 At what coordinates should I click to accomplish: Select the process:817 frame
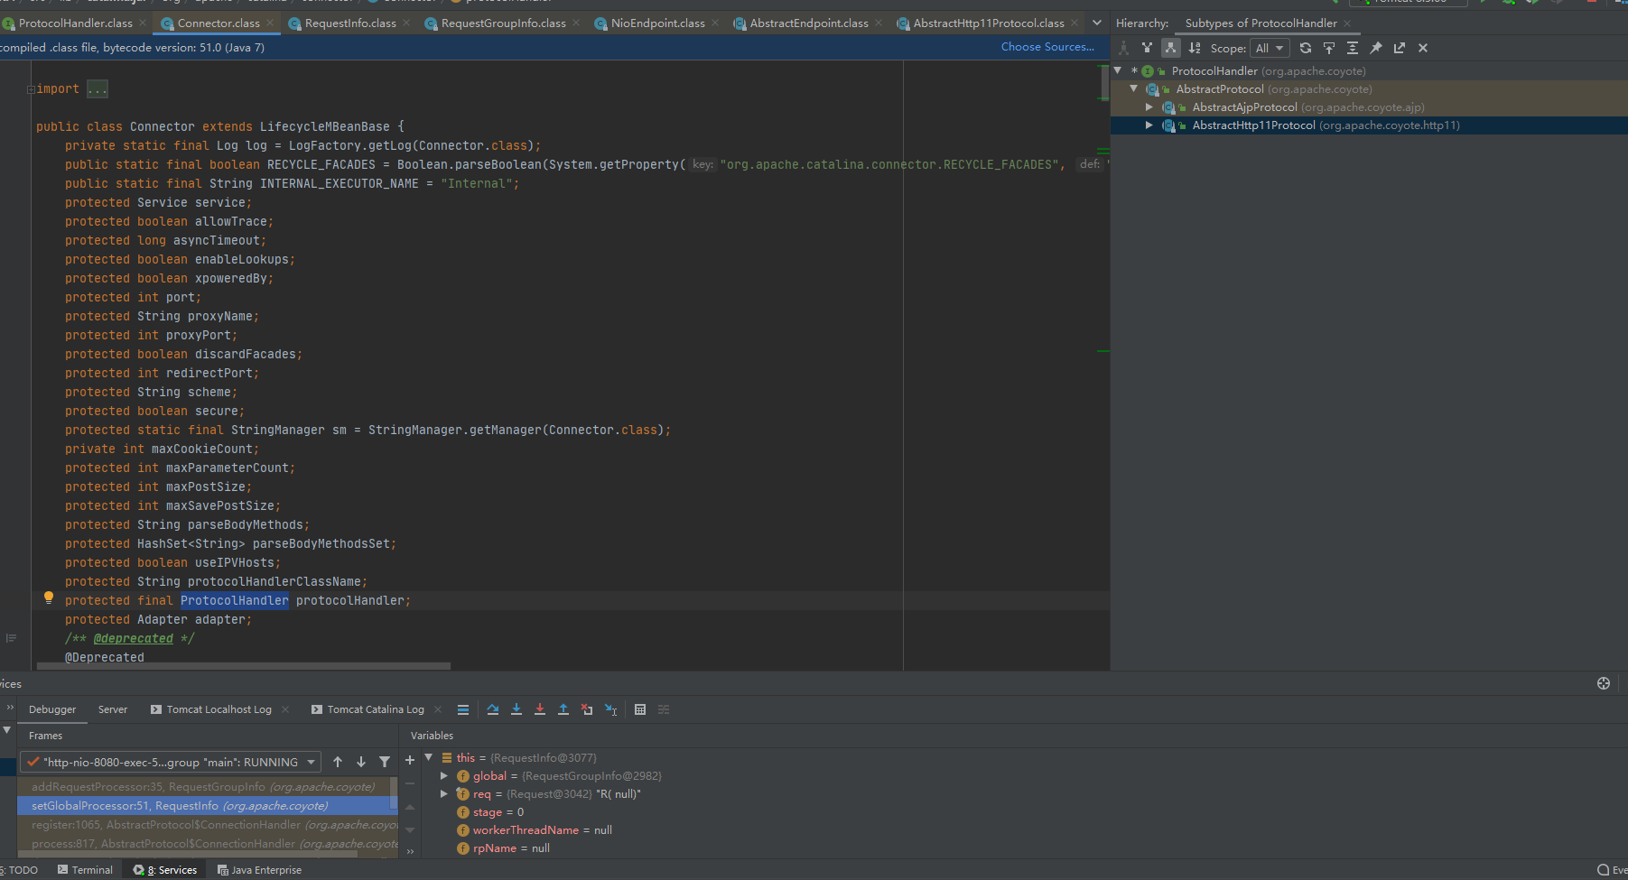pyautogui.click(x=206, y=844)
